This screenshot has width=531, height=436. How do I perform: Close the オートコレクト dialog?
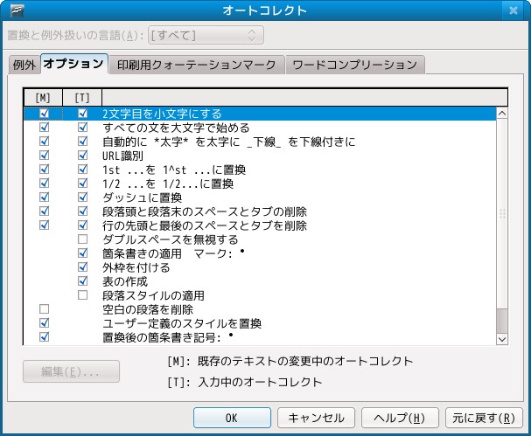(514, 10)
